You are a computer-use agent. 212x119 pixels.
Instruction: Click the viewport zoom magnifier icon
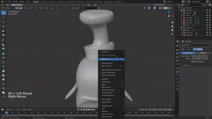pyautogui.click(x=172, y=22)
